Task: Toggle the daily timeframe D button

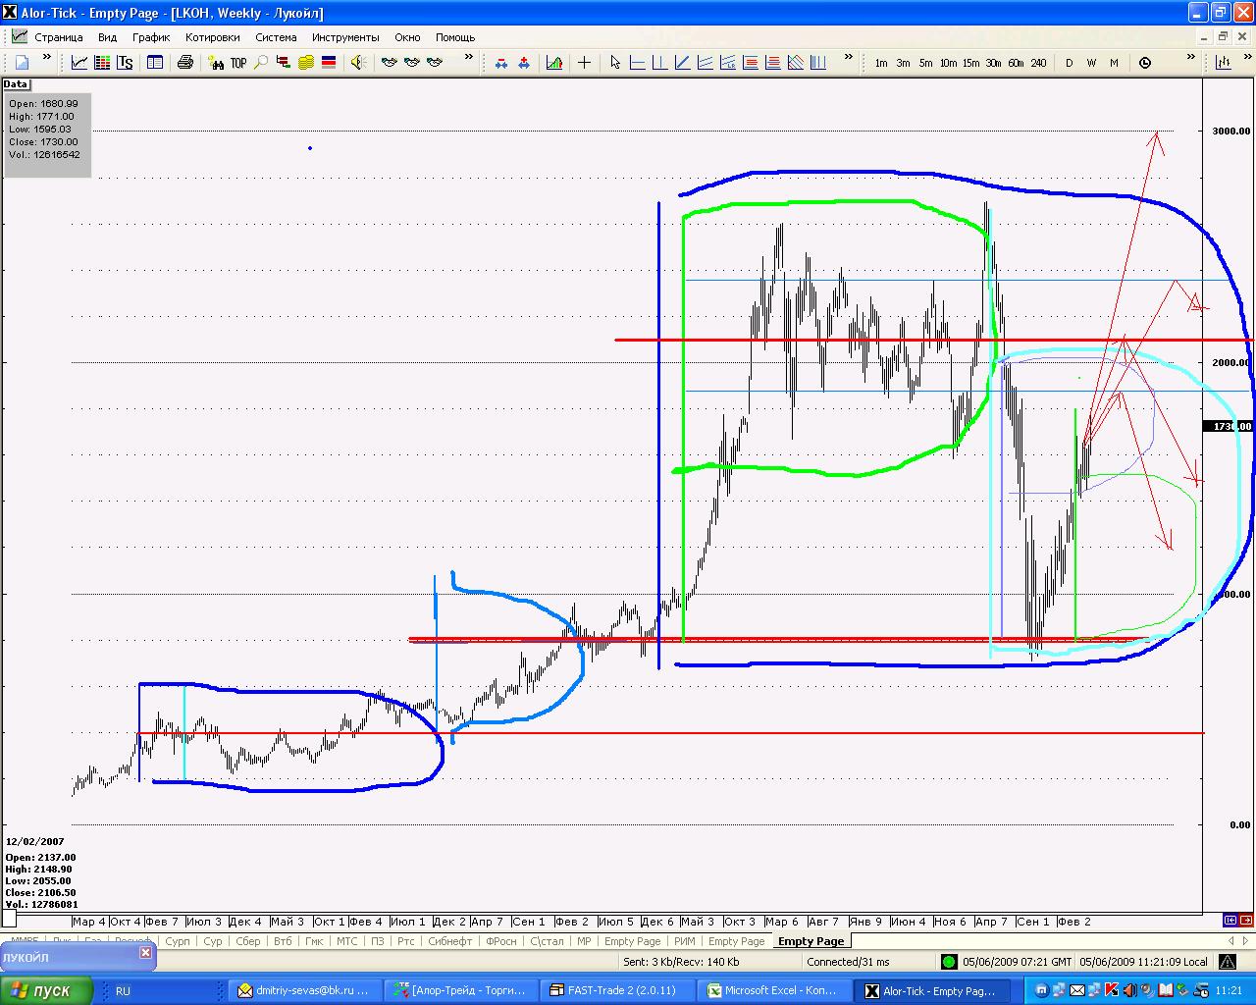Action: (1069, 63)
